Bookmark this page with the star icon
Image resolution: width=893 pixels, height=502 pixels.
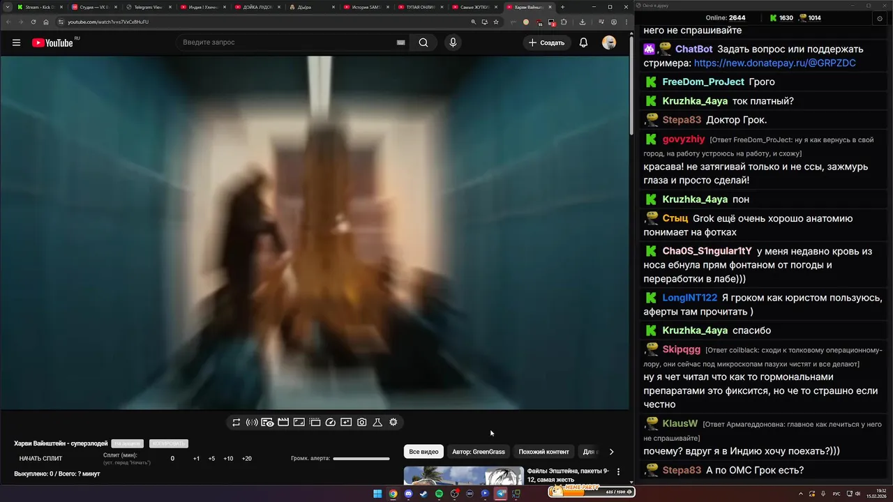496,22
